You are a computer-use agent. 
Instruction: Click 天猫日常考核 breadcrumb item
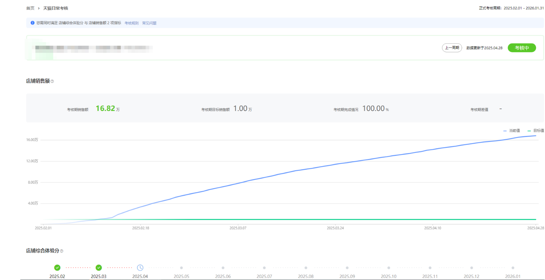[x=55, y=8]
